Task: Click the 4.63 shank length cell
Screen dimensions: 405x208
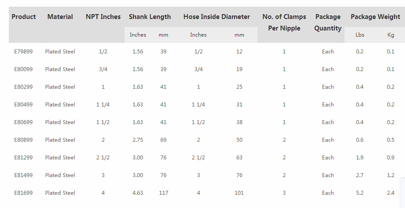Action: tap(138, 193)
